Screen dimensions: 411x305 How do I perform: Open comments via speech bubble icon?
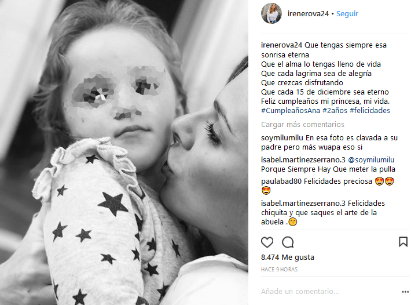[288, 242]
